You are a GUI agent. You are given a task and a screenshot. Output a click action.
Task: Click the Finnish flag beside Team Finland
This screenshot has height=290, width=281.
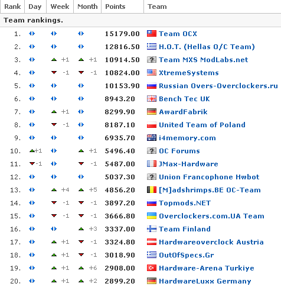(x=152, y=229)
